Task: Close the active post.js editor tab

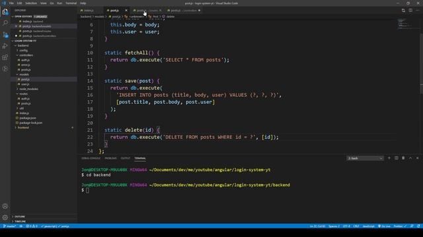Action: 126,11
